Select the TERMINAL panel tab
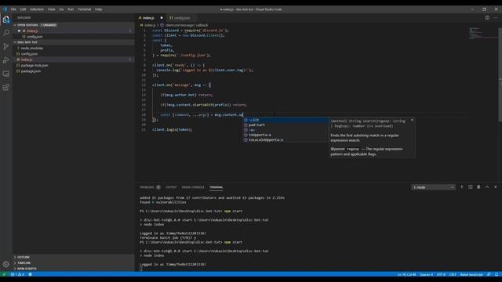502x282 pixels. (216, 187)
